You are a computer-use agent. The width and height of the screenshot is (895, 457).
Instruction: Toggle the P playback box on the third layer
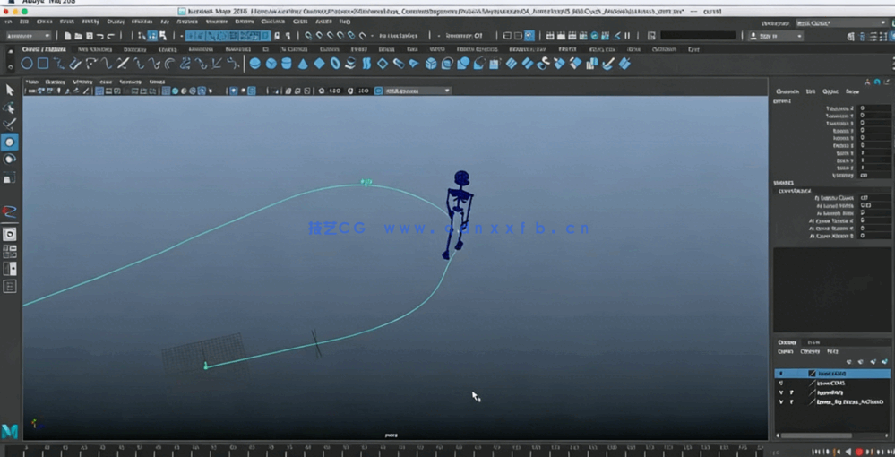pos(791,392)
